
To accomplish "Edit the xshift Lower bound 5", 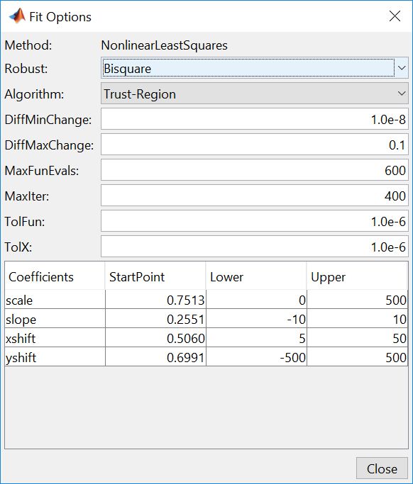I will [x=256, y=338].
